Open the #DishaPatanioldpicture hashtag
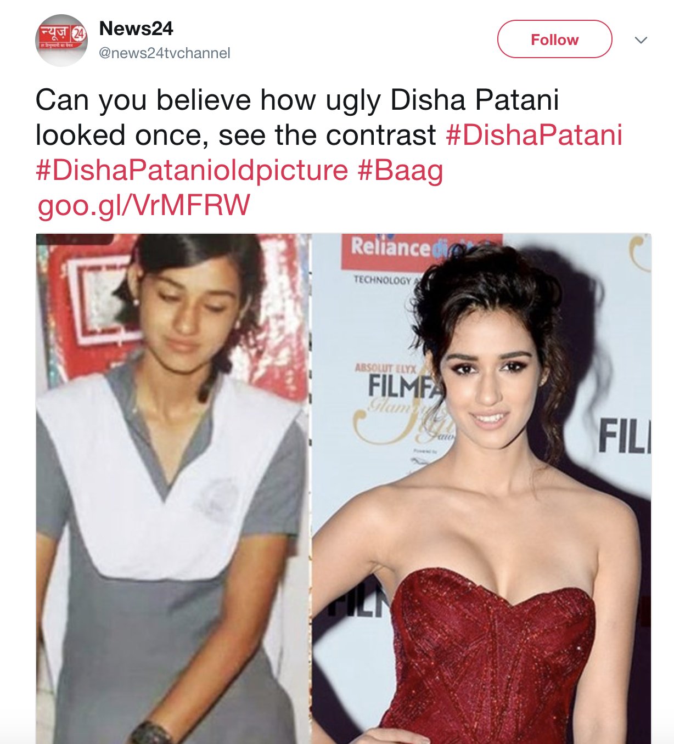 (x=192, y=170)
